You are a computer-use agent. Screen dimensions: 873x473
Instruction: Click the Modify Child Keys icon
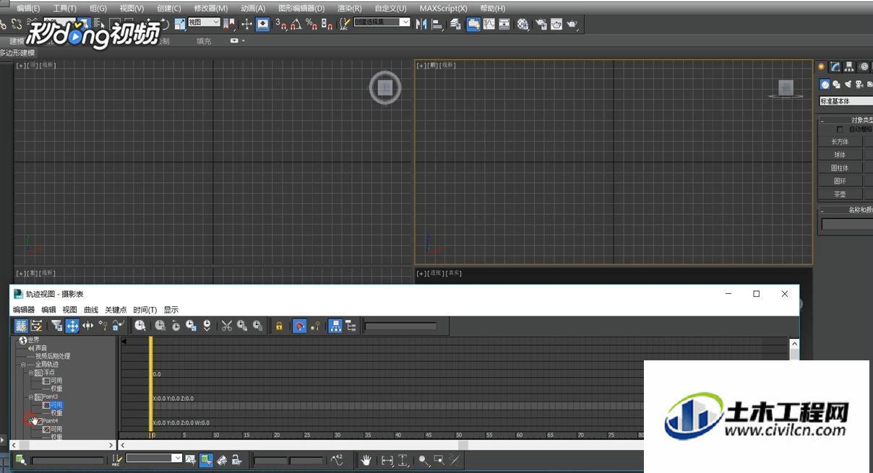[351, 326]
